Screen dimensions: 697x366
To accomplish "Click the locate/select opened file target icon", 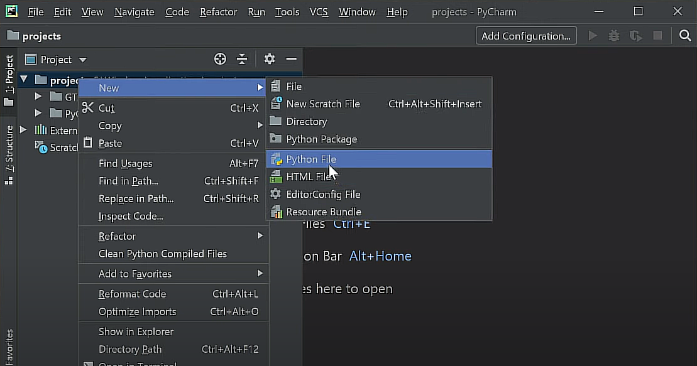I will click(220, 59).
